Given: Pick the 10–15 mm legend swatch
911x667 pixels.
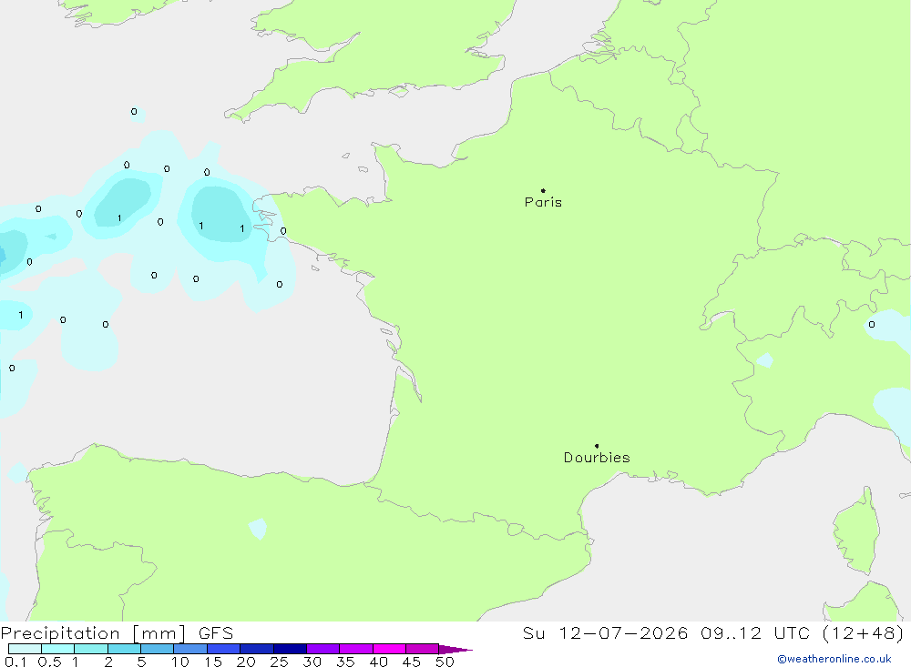Looking at the screenshot, I should click(x=190, y=649).
